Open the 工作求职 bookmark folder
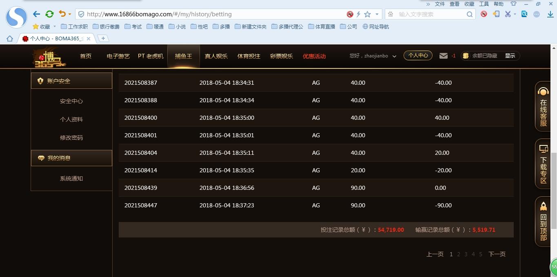 (74, 26)
